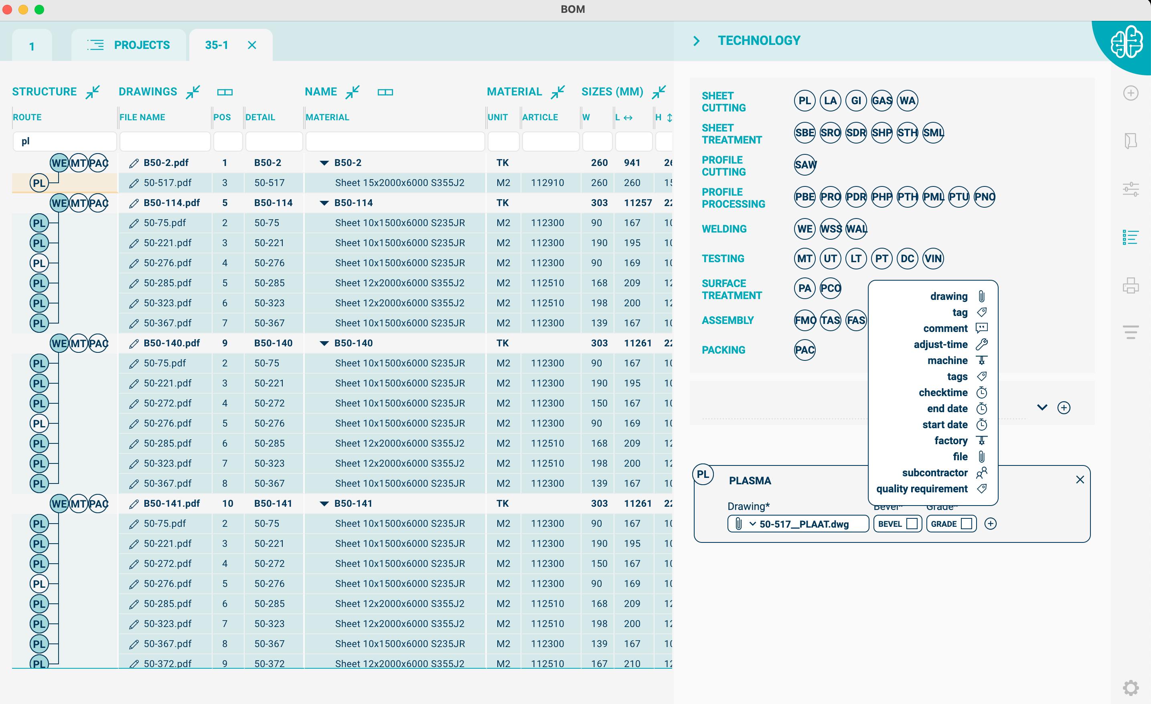This screenshot has width=1151, height=704.
Task: Collapse the B50-141 name tree row
Action: pos(324,504)
